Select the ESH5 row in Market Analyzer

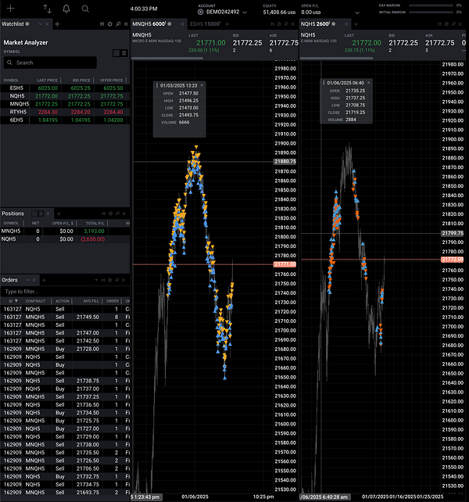coord(65,88)
